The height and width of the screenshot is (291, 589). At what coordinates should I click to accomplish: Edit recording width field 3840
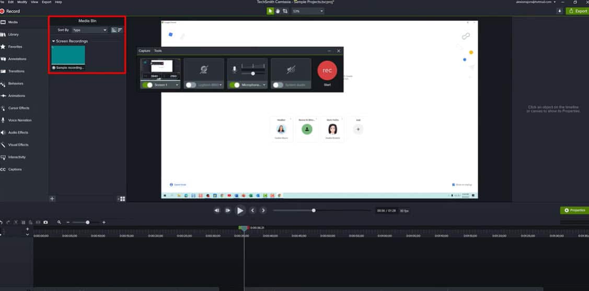tap(154, 76)
